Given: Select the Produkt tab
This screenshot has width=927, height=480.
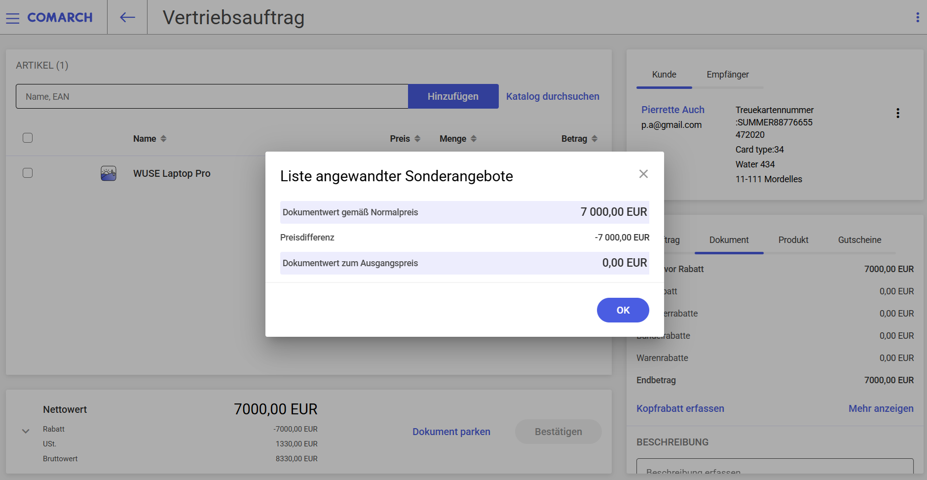Looking at the screenshot, I should (x=793, y=240).
